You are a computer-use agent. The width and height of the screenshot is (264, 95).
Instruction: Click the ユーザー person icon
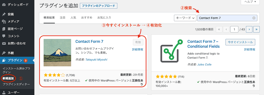point(4,92)
